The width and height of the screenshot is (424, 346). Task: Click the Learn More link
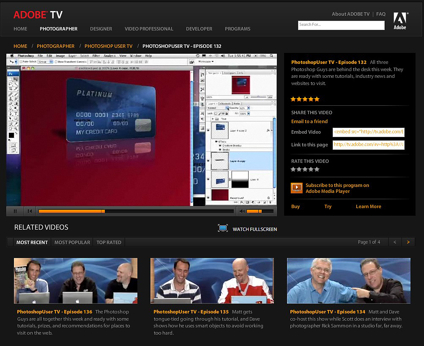[368, 206]
